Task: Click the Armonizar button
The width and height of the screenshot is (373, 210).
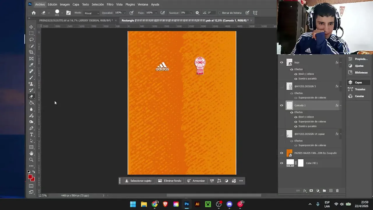Action: [x=196, y=181]
